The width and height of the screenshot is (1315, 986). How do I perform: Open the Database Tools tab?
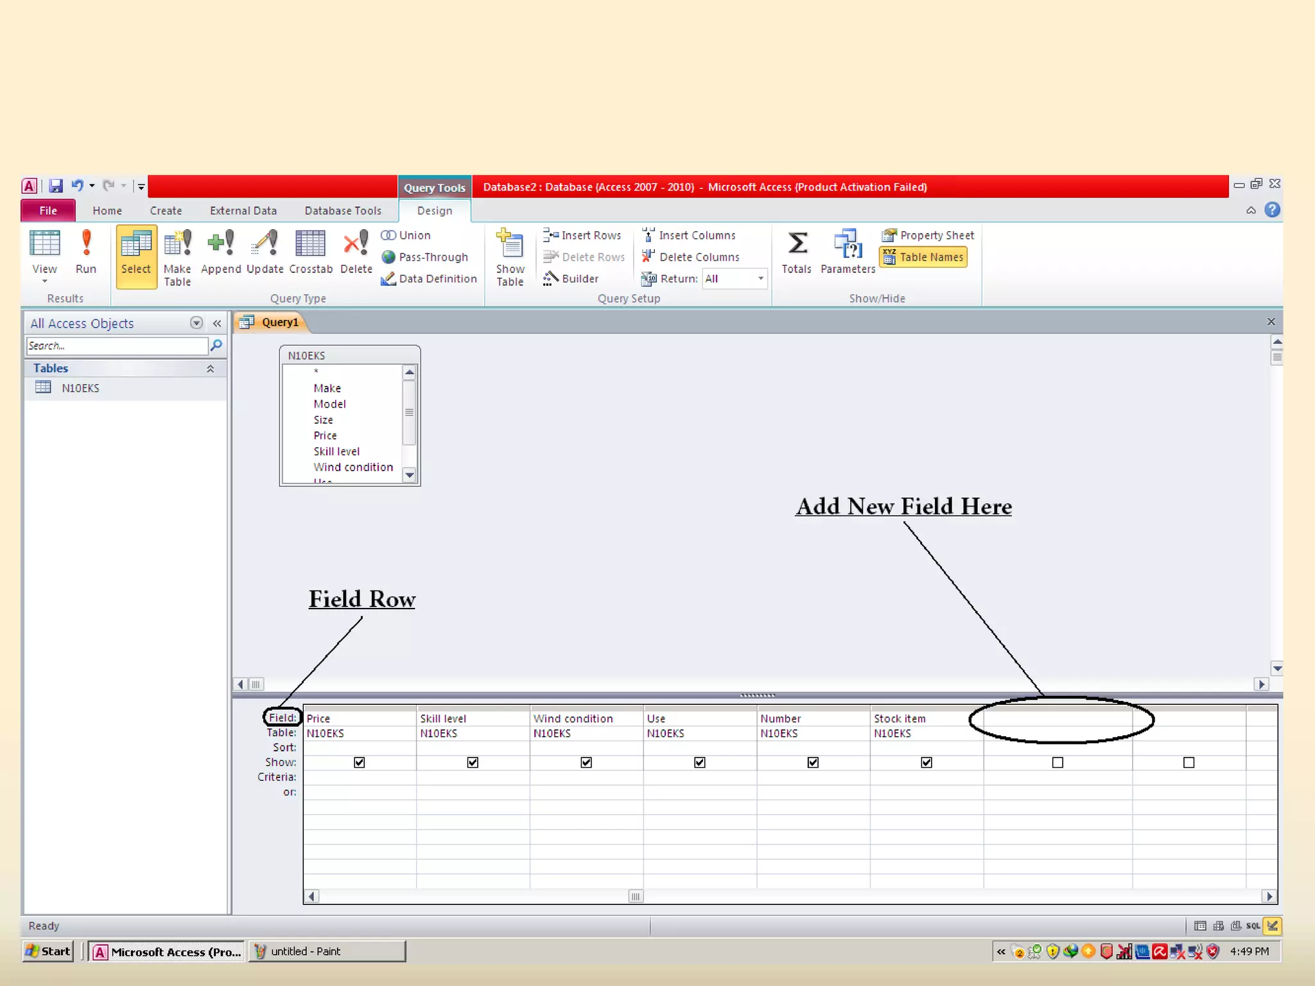tap(343, 211)
